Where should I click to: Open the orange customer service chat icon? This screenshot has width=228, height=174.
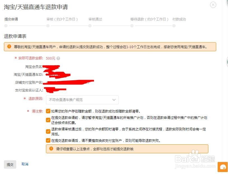coord(223,167)
